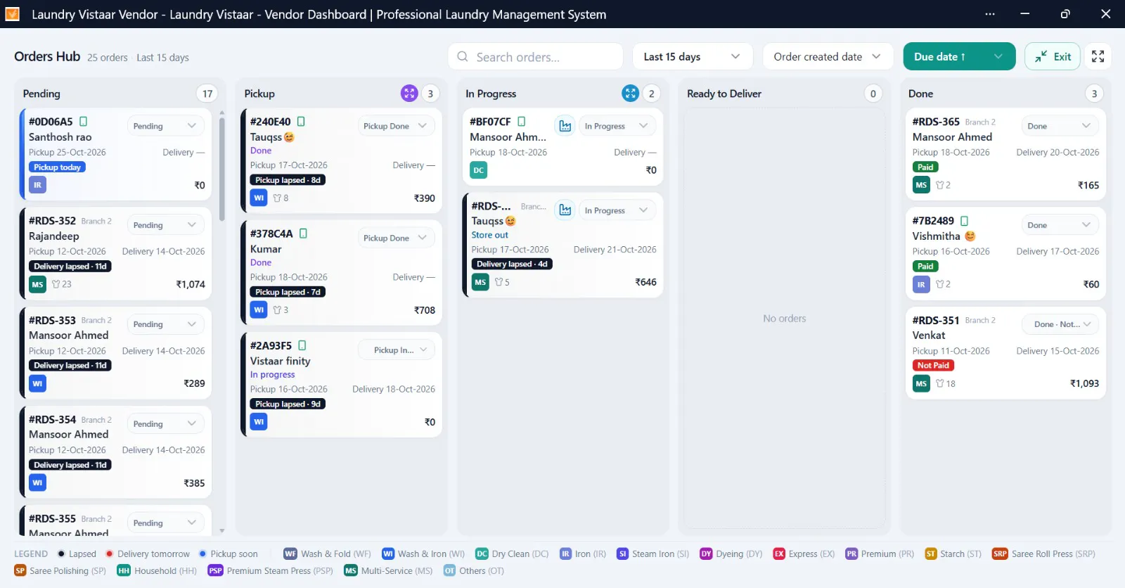This screenshot has width=1125, height=588.
Task: Open Pending status dropdown on order #RDS-354
Action: [165, 424]
